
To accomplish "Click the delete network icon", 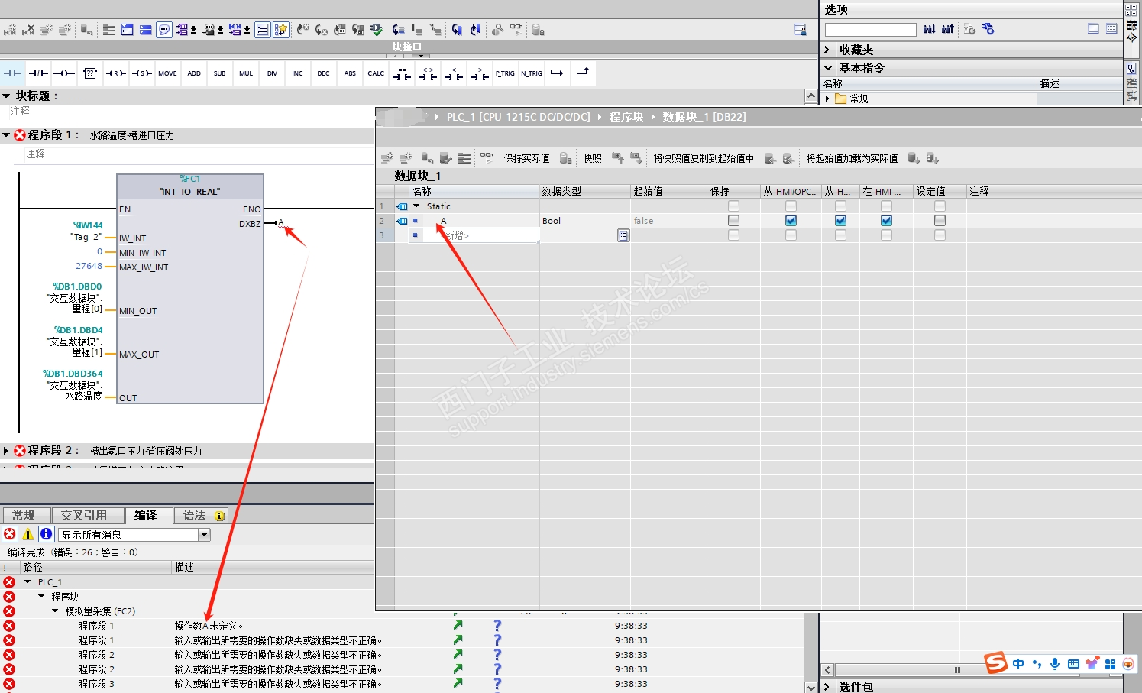I will click(x=28, y=30).
